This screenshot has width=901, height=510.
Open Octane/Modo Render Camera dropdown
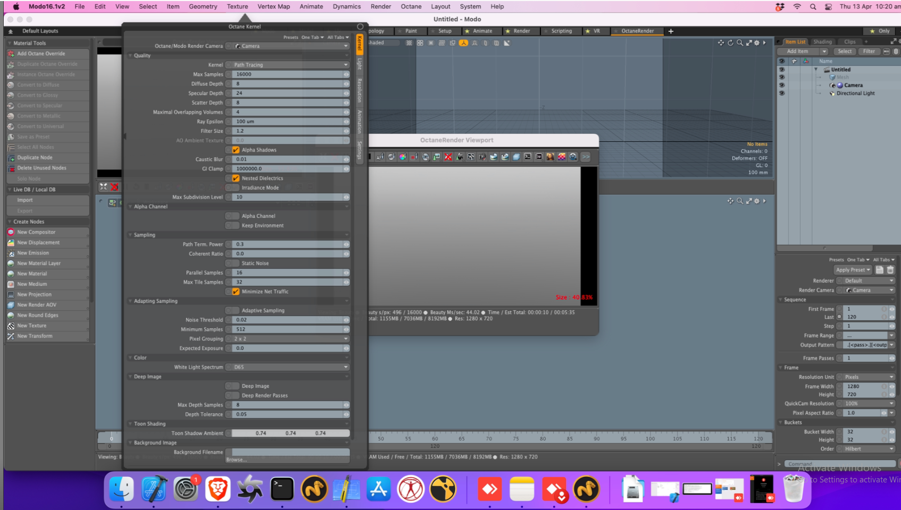[291, 46]
